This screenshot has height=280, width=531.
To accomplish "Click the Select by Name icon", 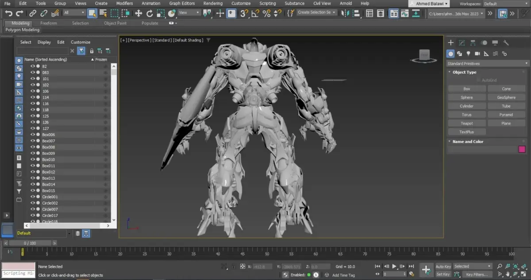I will (x=103, y=13).
